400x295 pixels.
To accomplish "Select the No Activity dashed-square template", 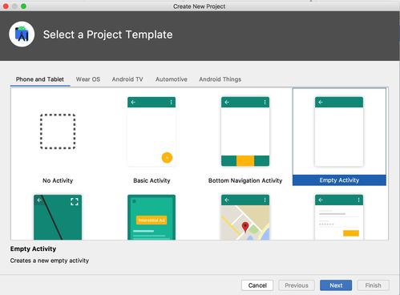I will click(x=58, y=131).
